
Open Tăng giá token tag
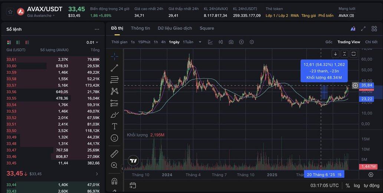pos(308,16)
